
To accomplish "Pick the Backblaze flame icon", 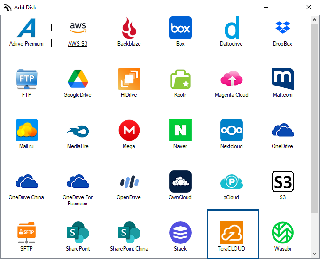I will coord(129,28).
